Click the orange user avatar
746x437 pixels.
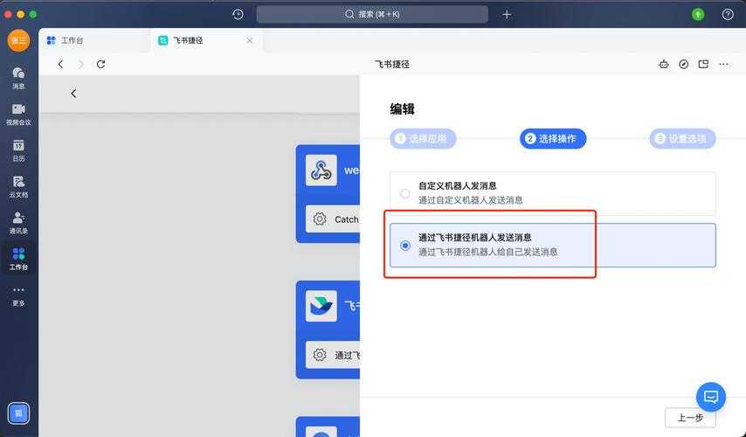(18, 40)
